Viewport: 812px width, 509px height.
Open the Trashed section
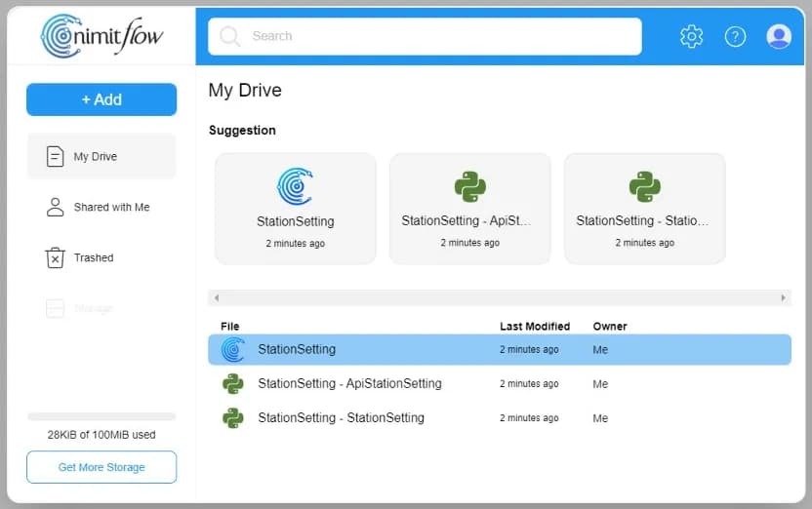tap(101, 257)
